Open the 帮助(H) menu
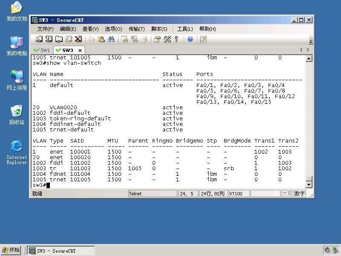The height and width of the screenshot is (256, 341). coord(208,29)
